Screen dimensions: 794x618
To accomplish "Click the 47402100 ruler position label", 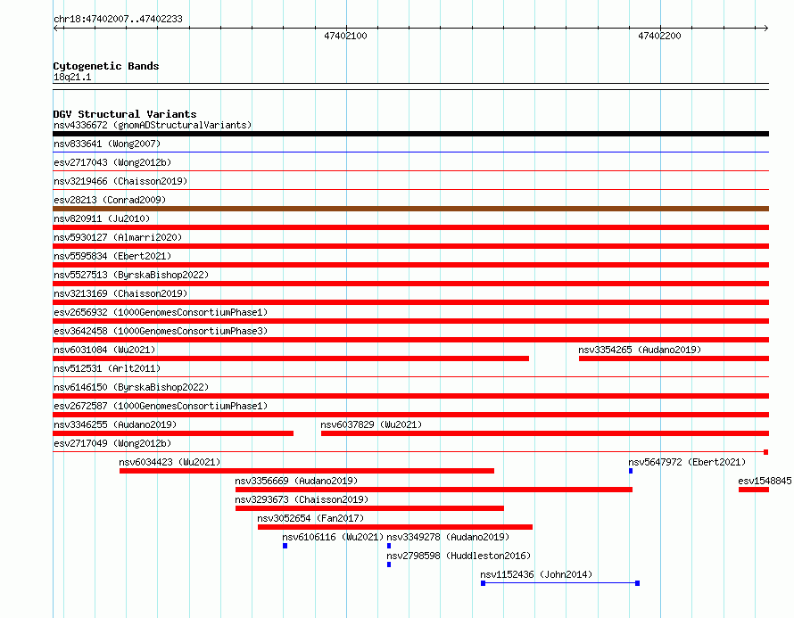I will (x=345, y=36).
